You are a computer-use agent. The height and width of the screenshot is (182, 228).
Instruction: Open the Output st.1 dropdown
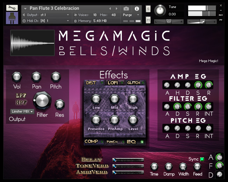pyautogui.click(x=46, y=15)
